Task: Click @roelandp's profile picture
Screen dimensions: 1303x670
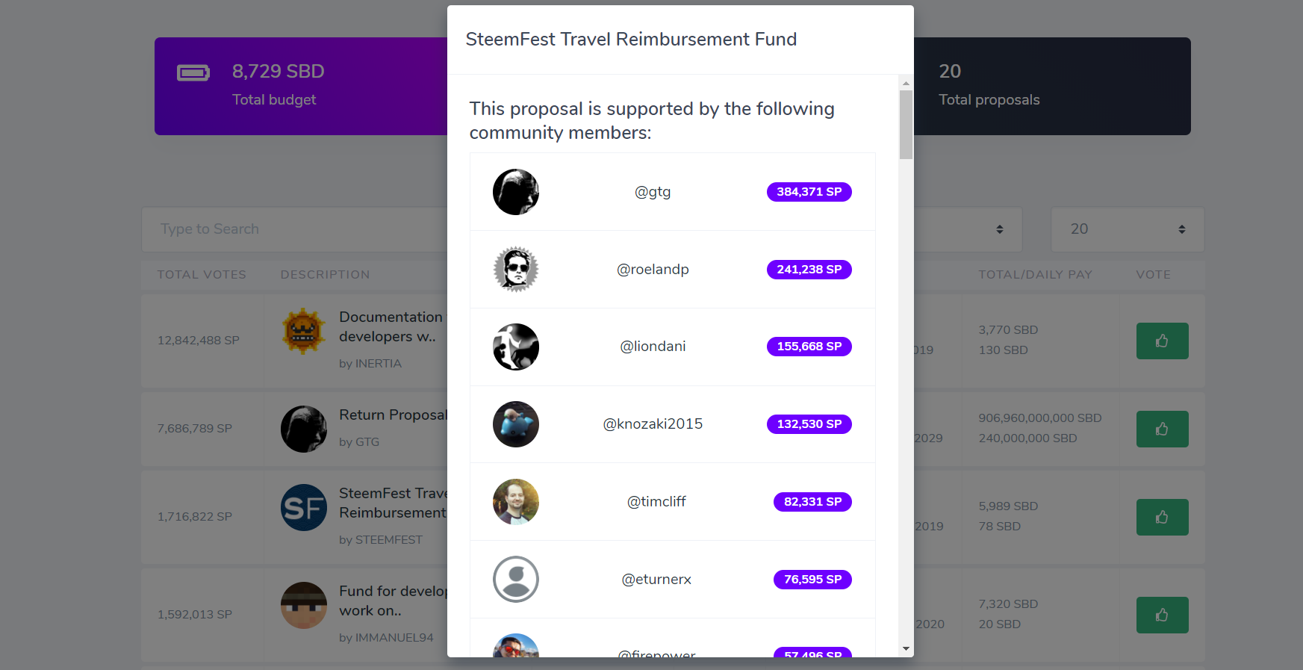Action: pos(516,269)
